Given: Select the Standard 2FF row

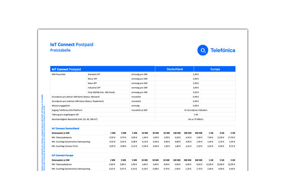Looking at the screenshot, I should [x=143, y=74].
